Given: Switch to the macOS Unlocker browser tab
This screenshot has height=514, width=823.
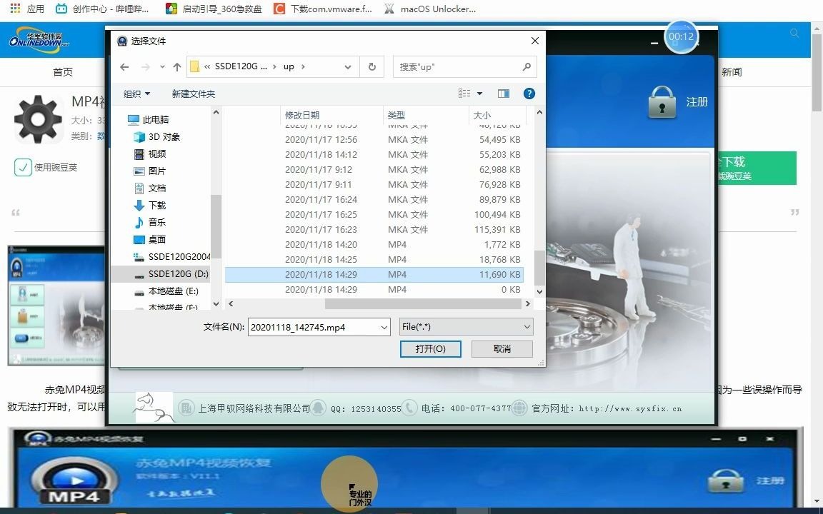Looking at the screenshot, I should [x=429, y=9].
